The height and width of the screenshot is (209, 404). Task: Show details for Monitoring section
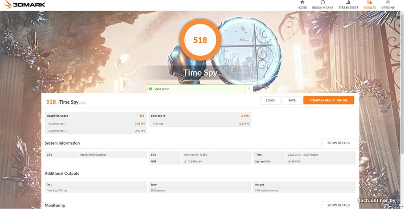[339, 205]
